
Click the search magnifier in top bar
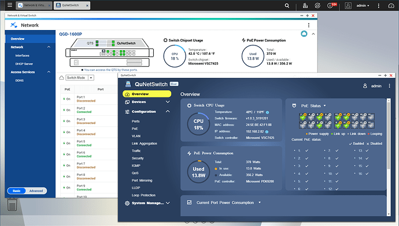point(287,6)
